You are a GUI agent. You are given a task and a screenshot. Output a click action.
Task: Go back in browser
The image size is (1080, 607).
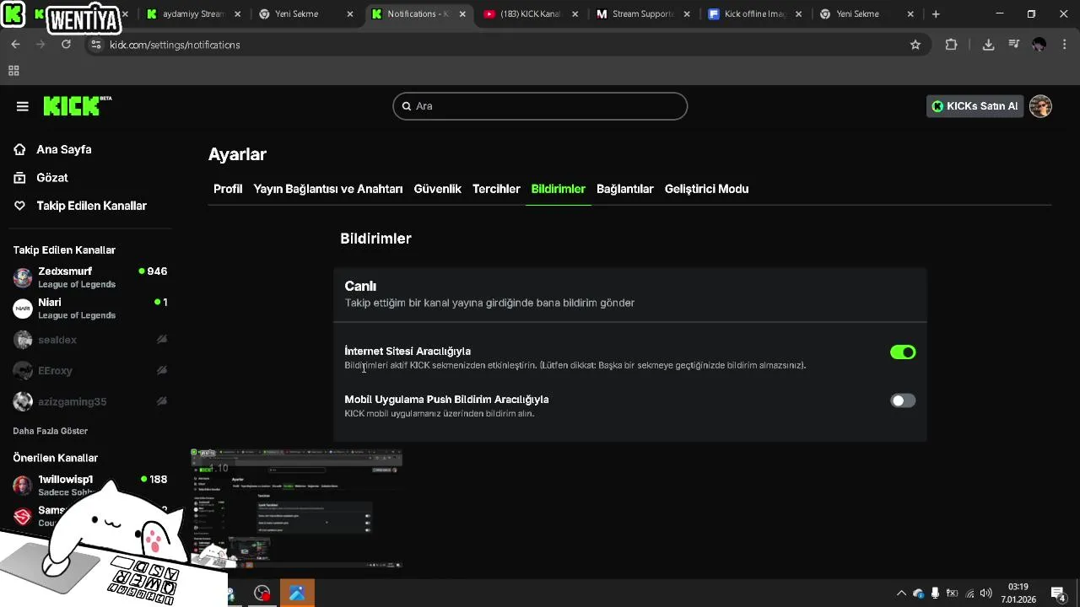click(15, 45)
